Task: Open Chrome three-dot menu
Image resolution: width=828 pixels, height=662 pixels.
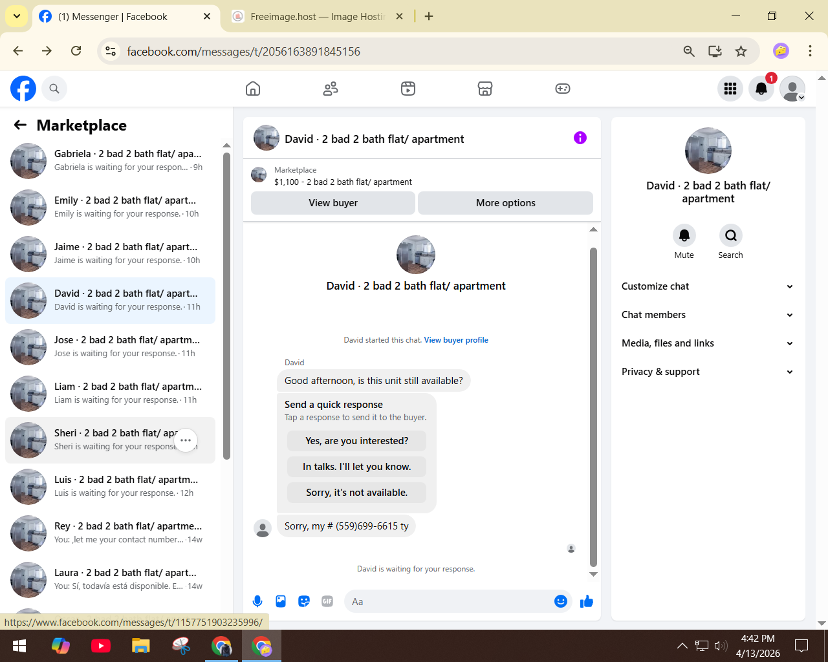Action: tap(810, 51)
